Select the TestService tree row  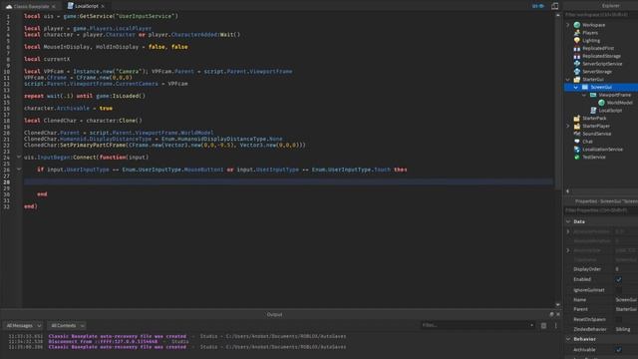(601, 158)
